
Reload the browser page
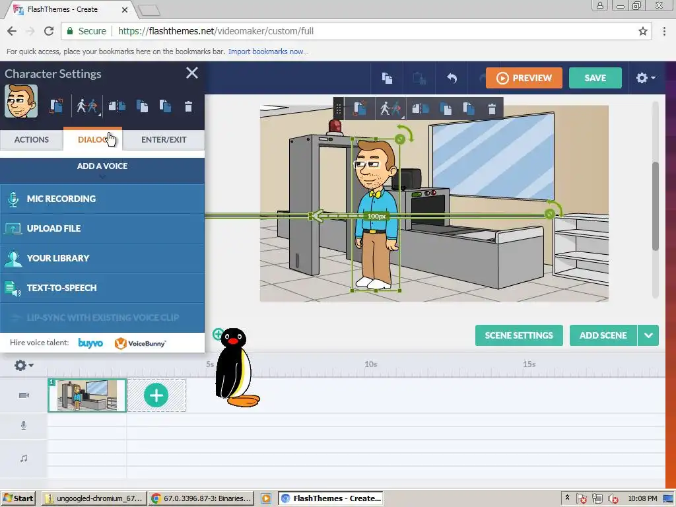click(49, 31)
